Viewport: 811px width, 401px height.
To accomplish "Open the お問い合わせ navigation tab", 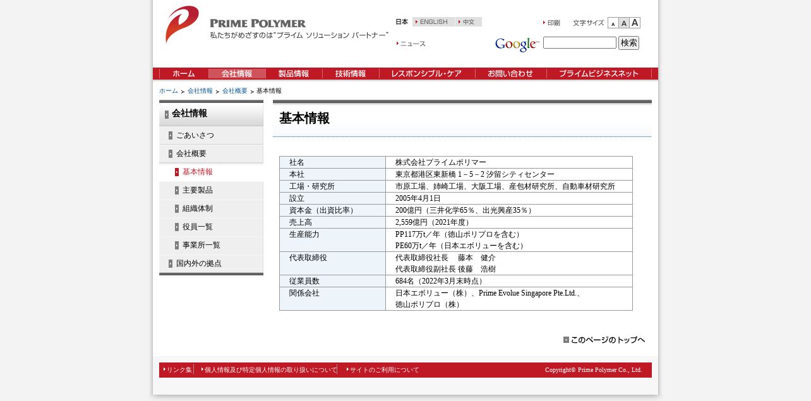I will point(510,74).
